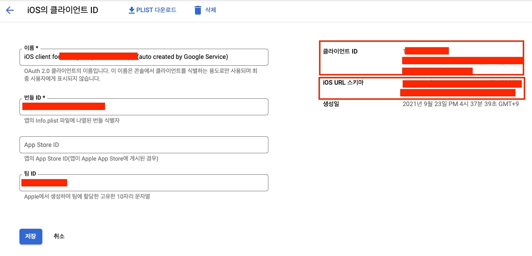Viewport: 532px width, 256px height.
Task: Click the Info.plist bundle identifier help text
Action: click(x=72, y=120)
